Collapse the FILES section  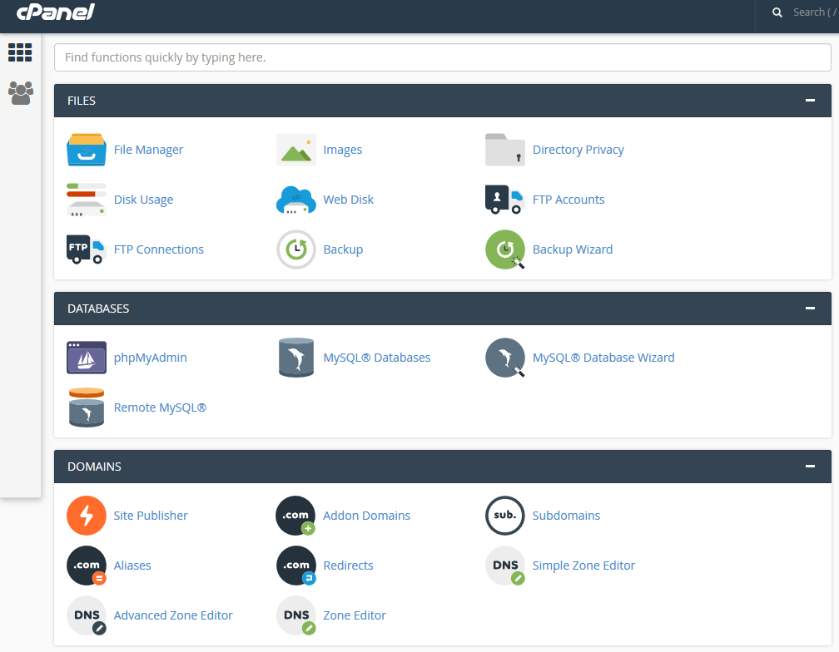tap(810, 101)
